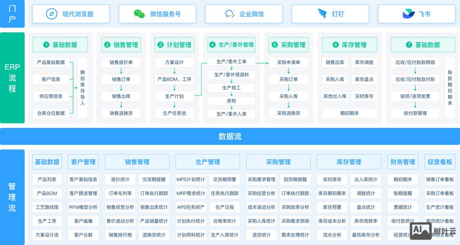460x245 pixels.
Task: Click the 生产/委外工单 step
Action: click(x=231, y=62)
